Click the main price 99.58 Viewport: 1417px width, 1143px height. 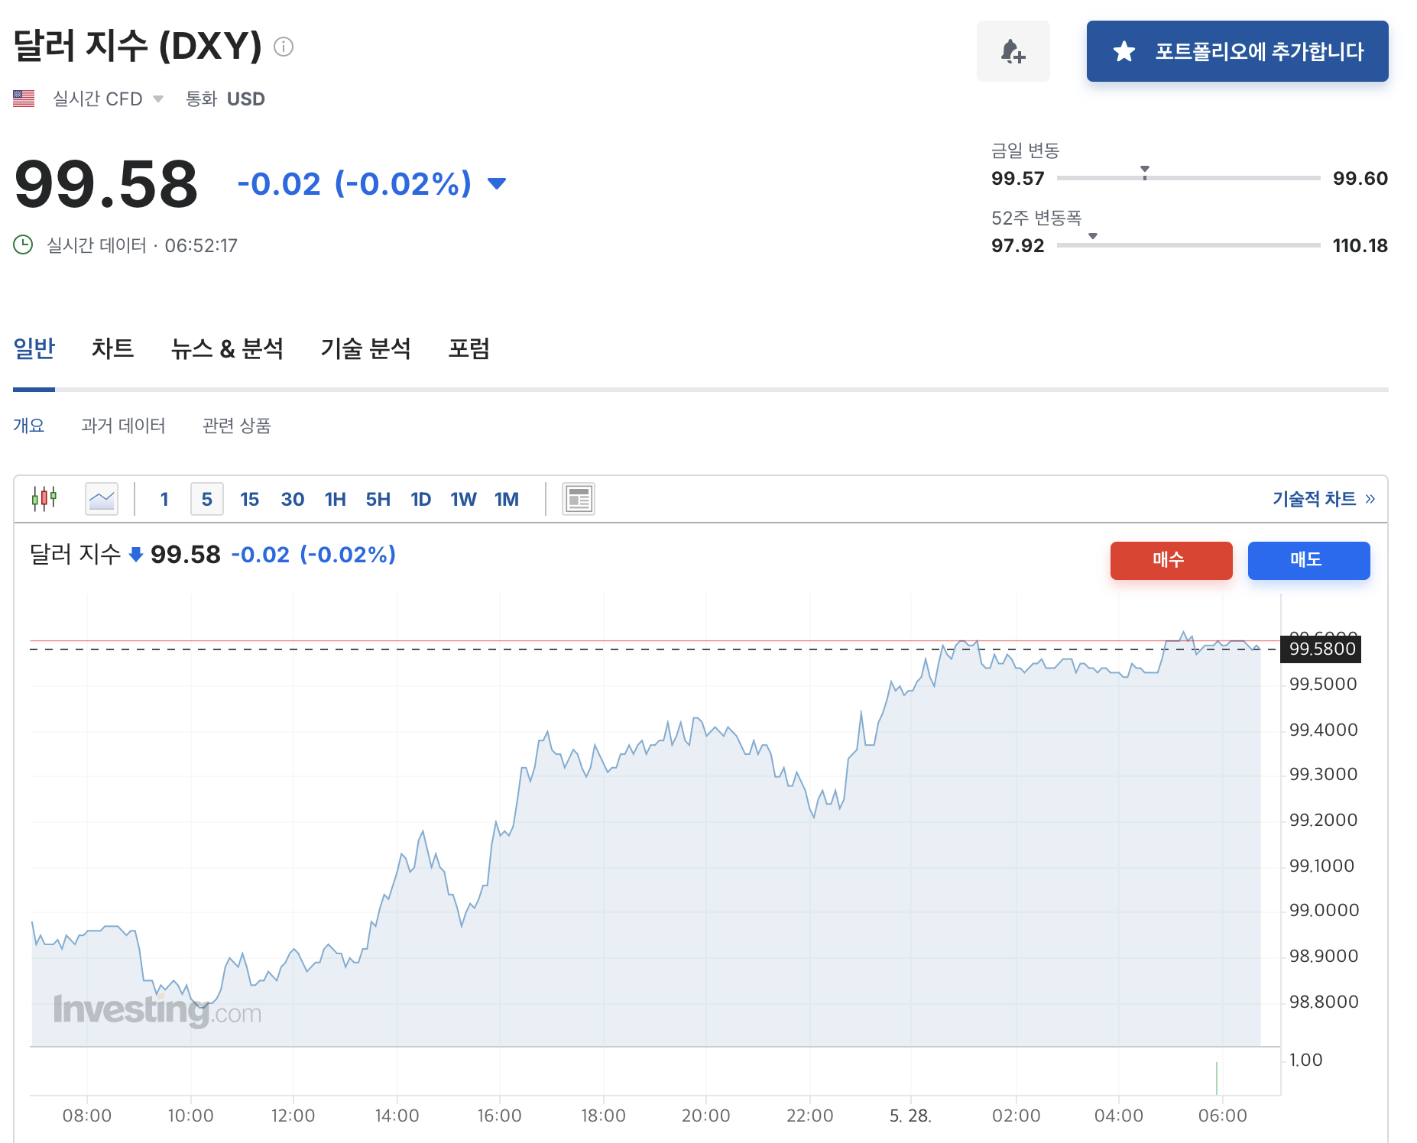106,183
